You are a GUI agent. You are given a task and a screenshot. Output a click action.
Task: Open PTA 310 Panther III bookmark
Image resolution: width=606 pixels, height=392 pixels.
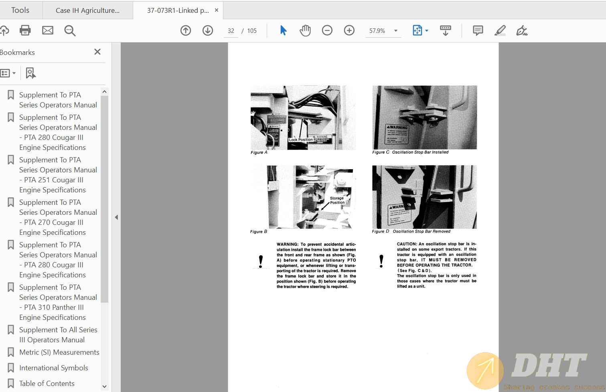pos(58,302)
